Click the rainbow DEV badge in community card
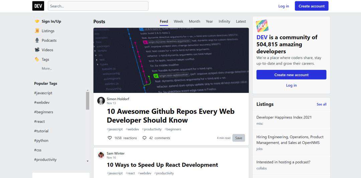This screenshot has height=178, width=361. (262, 26)
